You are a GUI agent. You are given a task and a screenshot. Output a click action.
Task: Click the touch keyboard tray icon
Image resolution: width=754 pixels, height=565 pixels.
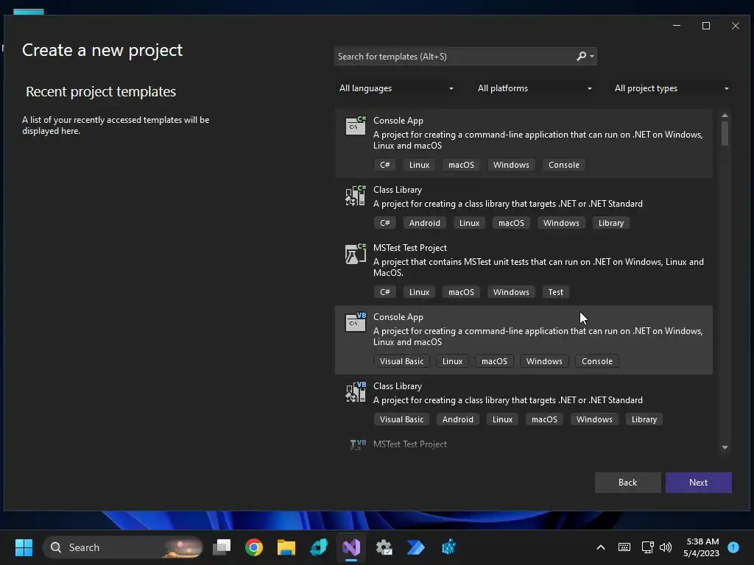(624, 547)
